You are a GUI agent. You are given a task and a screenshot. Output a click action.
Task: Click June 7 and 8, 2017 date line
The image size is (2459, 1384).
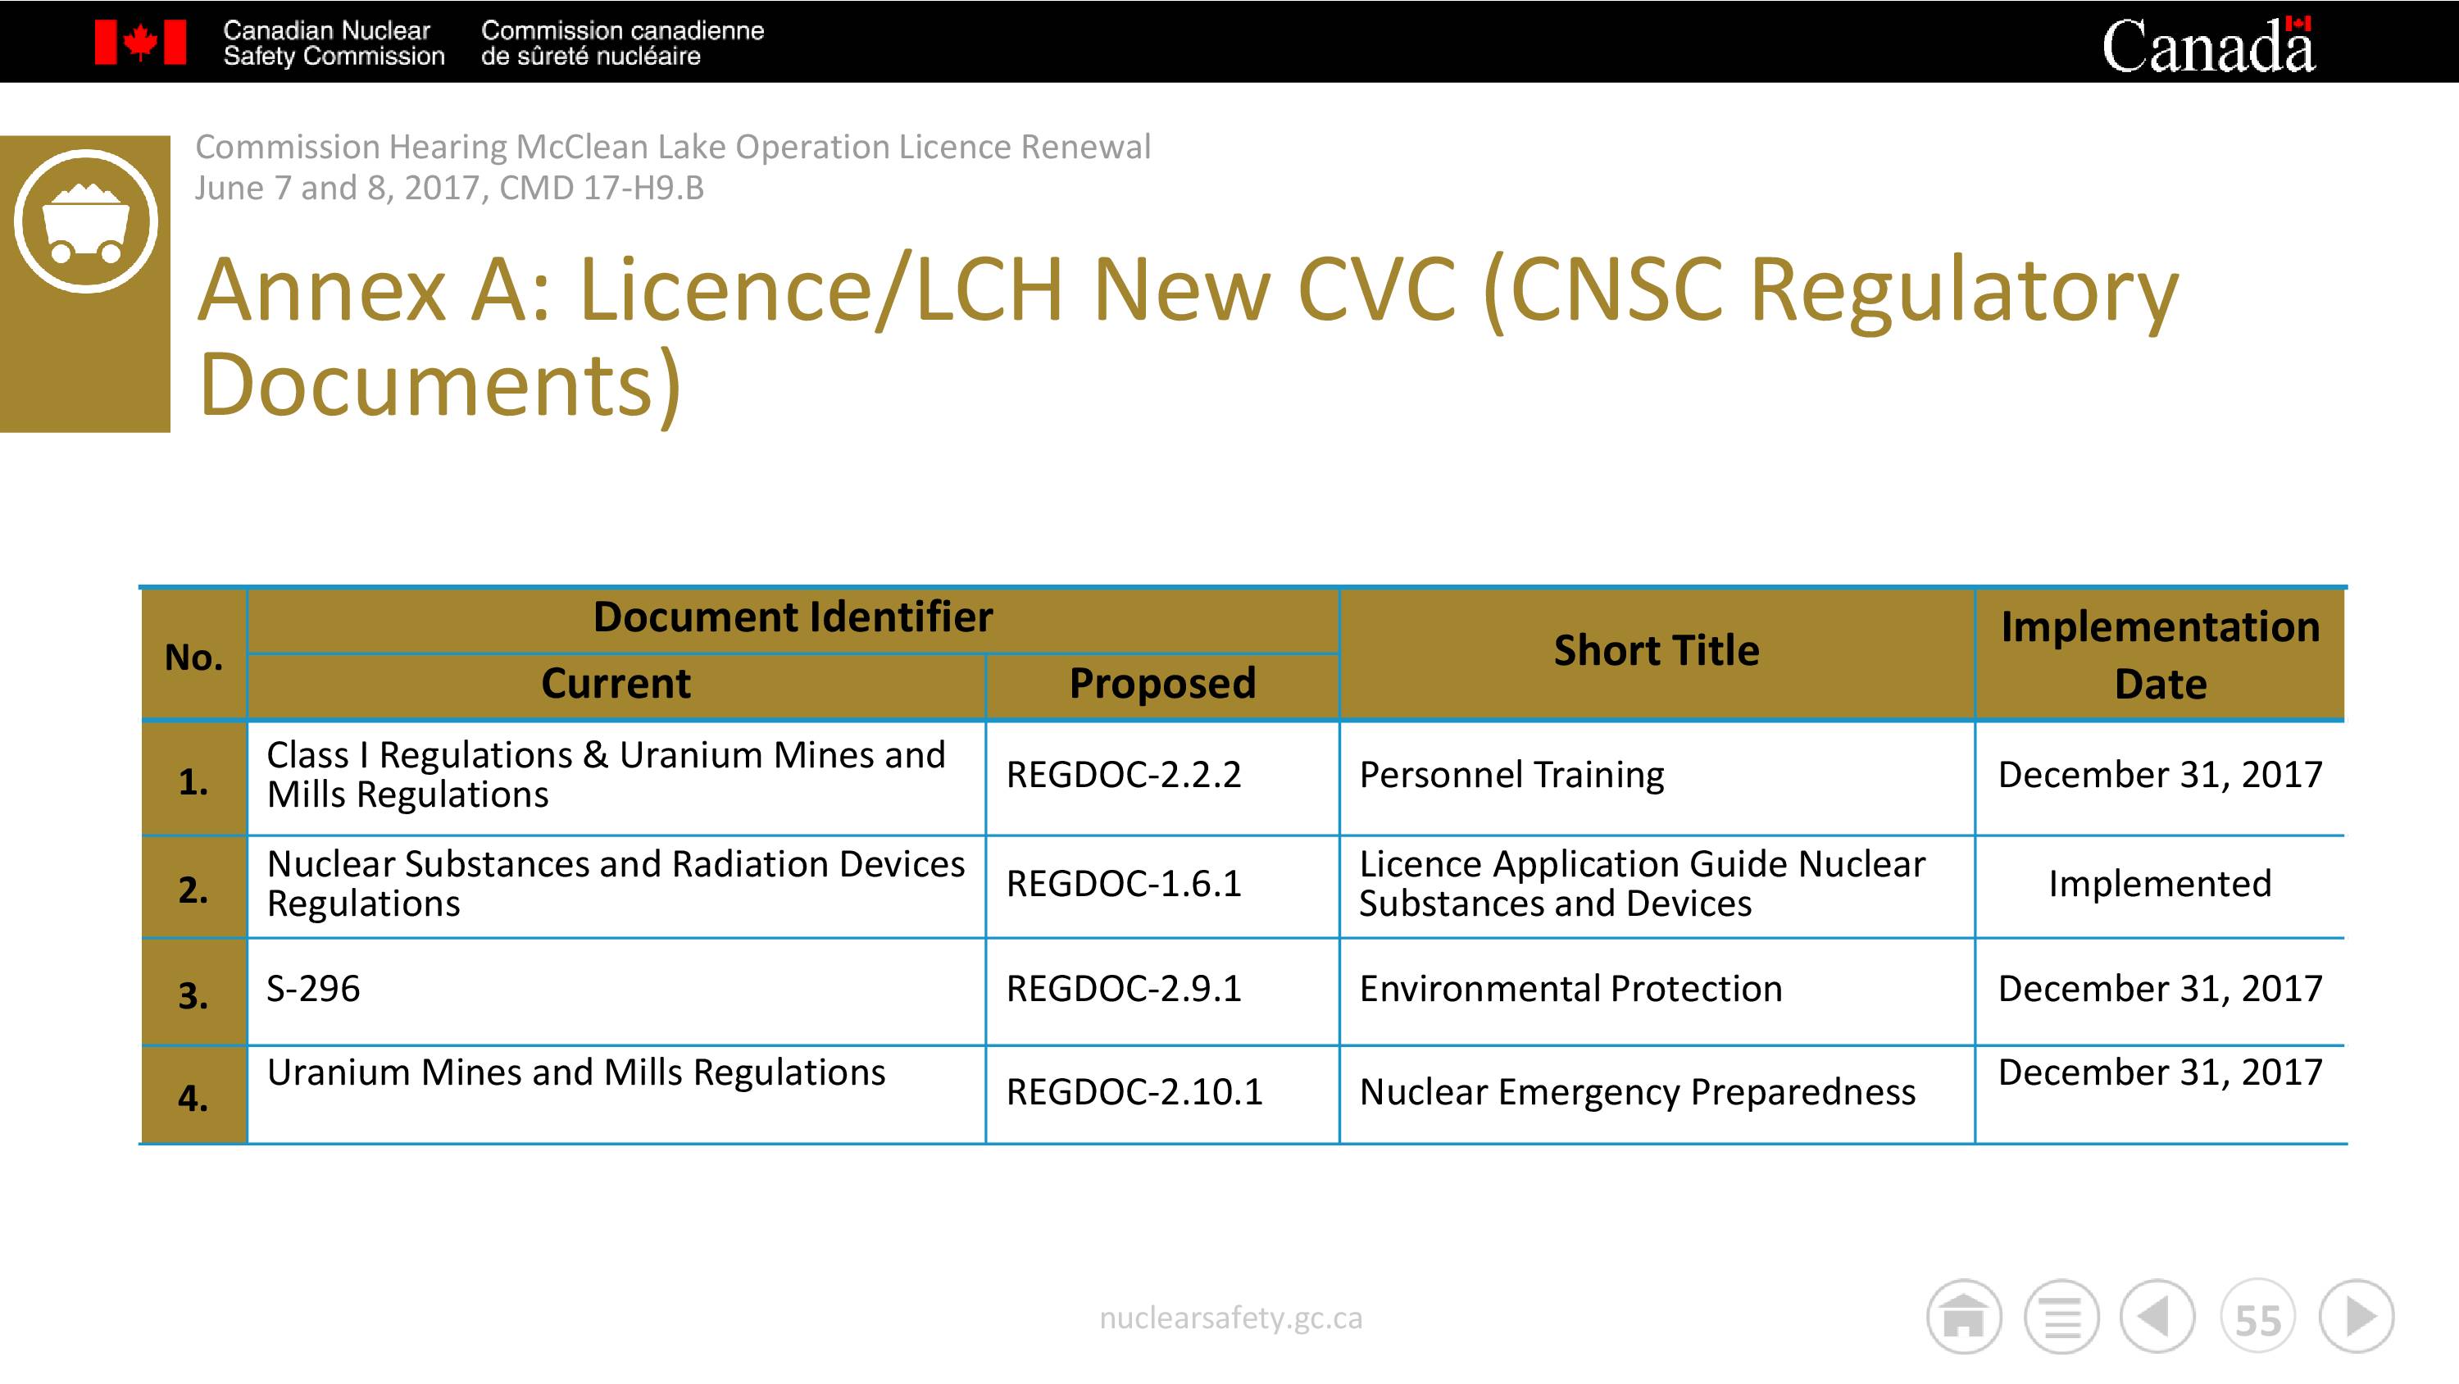point(450,188)
